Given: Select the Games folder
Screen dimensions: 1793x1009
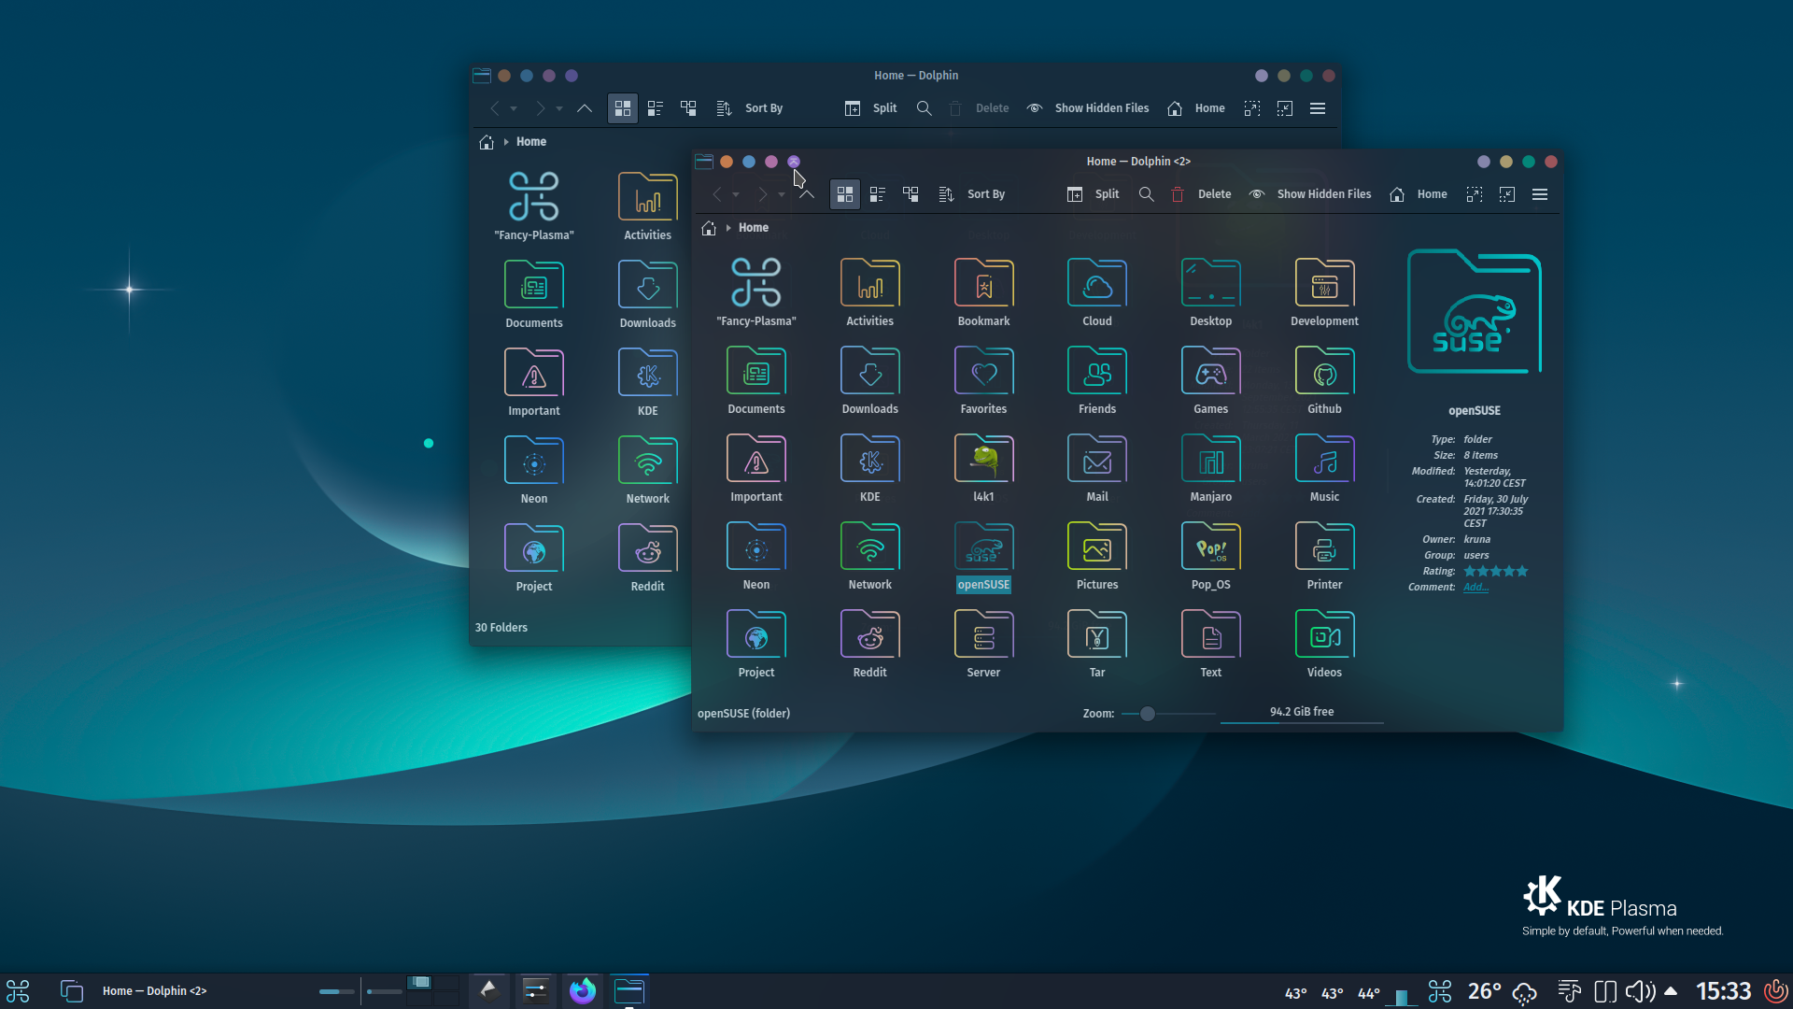Looking at the screenshot, I should 1211,380.
